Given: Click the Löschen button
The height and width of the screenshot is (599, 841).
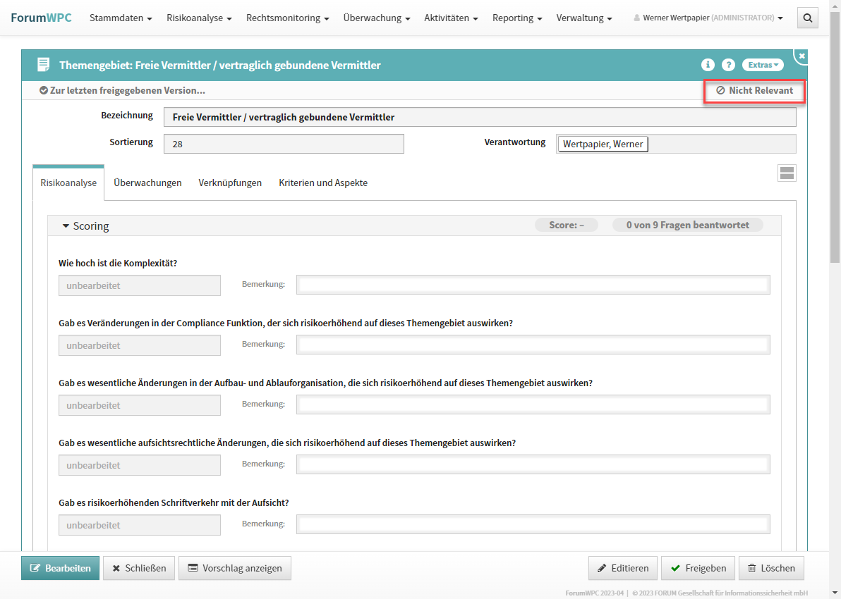Looking at the screenshot, I should coord(770,568).
